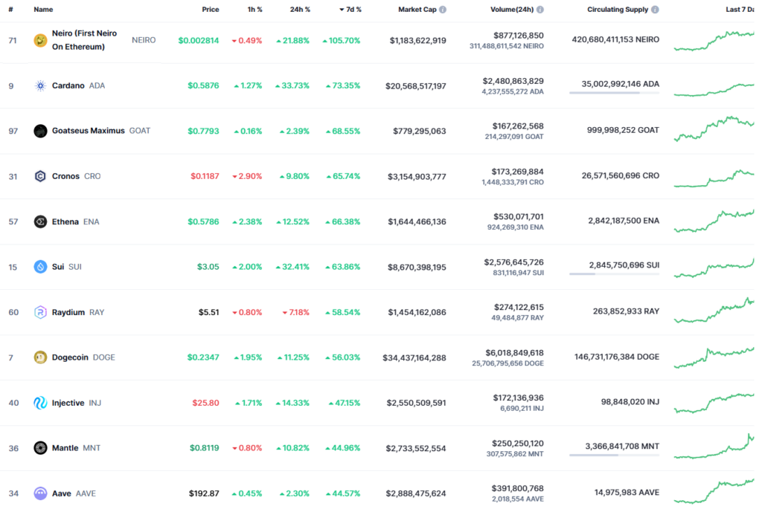Viewport: 762px width, 512px height.
Task: Sort by the 7d % column header
Action: pyautogui.click(x=350, y=10)
